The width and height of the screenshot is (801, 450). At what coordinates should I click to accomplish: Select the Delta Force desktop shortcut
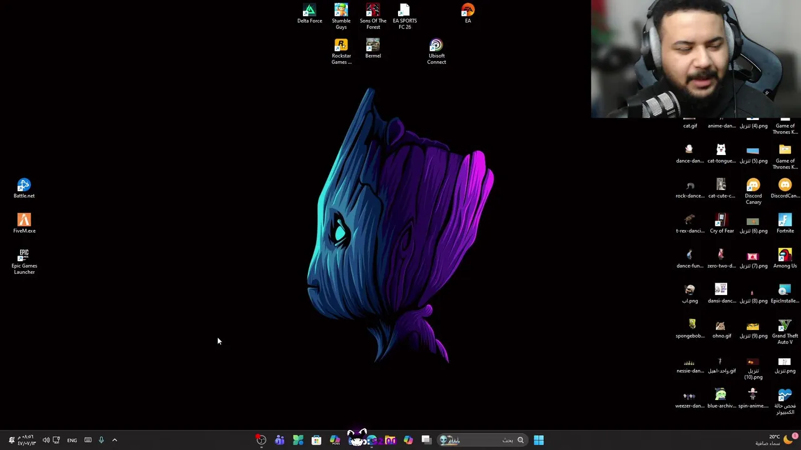point(309,14)
